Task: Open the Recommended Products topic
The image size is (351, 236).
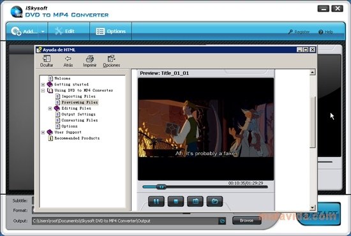Action: point(77,138)
